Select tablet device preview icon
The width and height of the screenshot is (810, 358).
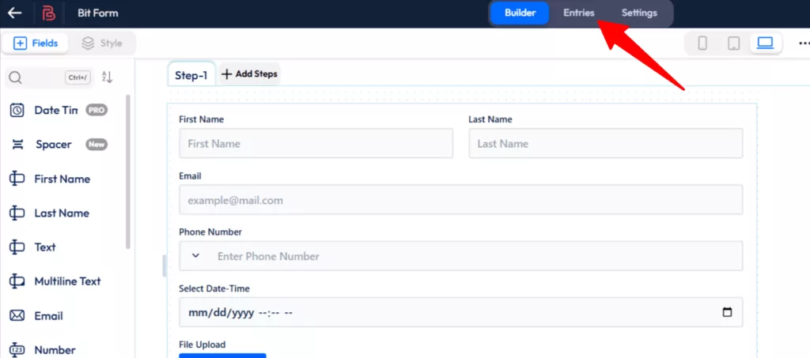pyautogui.click(x=733, y=43)
